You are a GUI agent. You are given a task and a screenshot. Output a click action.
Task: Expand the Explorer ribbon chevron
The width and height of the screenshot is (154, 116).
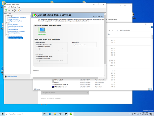(x=149, y=27)
